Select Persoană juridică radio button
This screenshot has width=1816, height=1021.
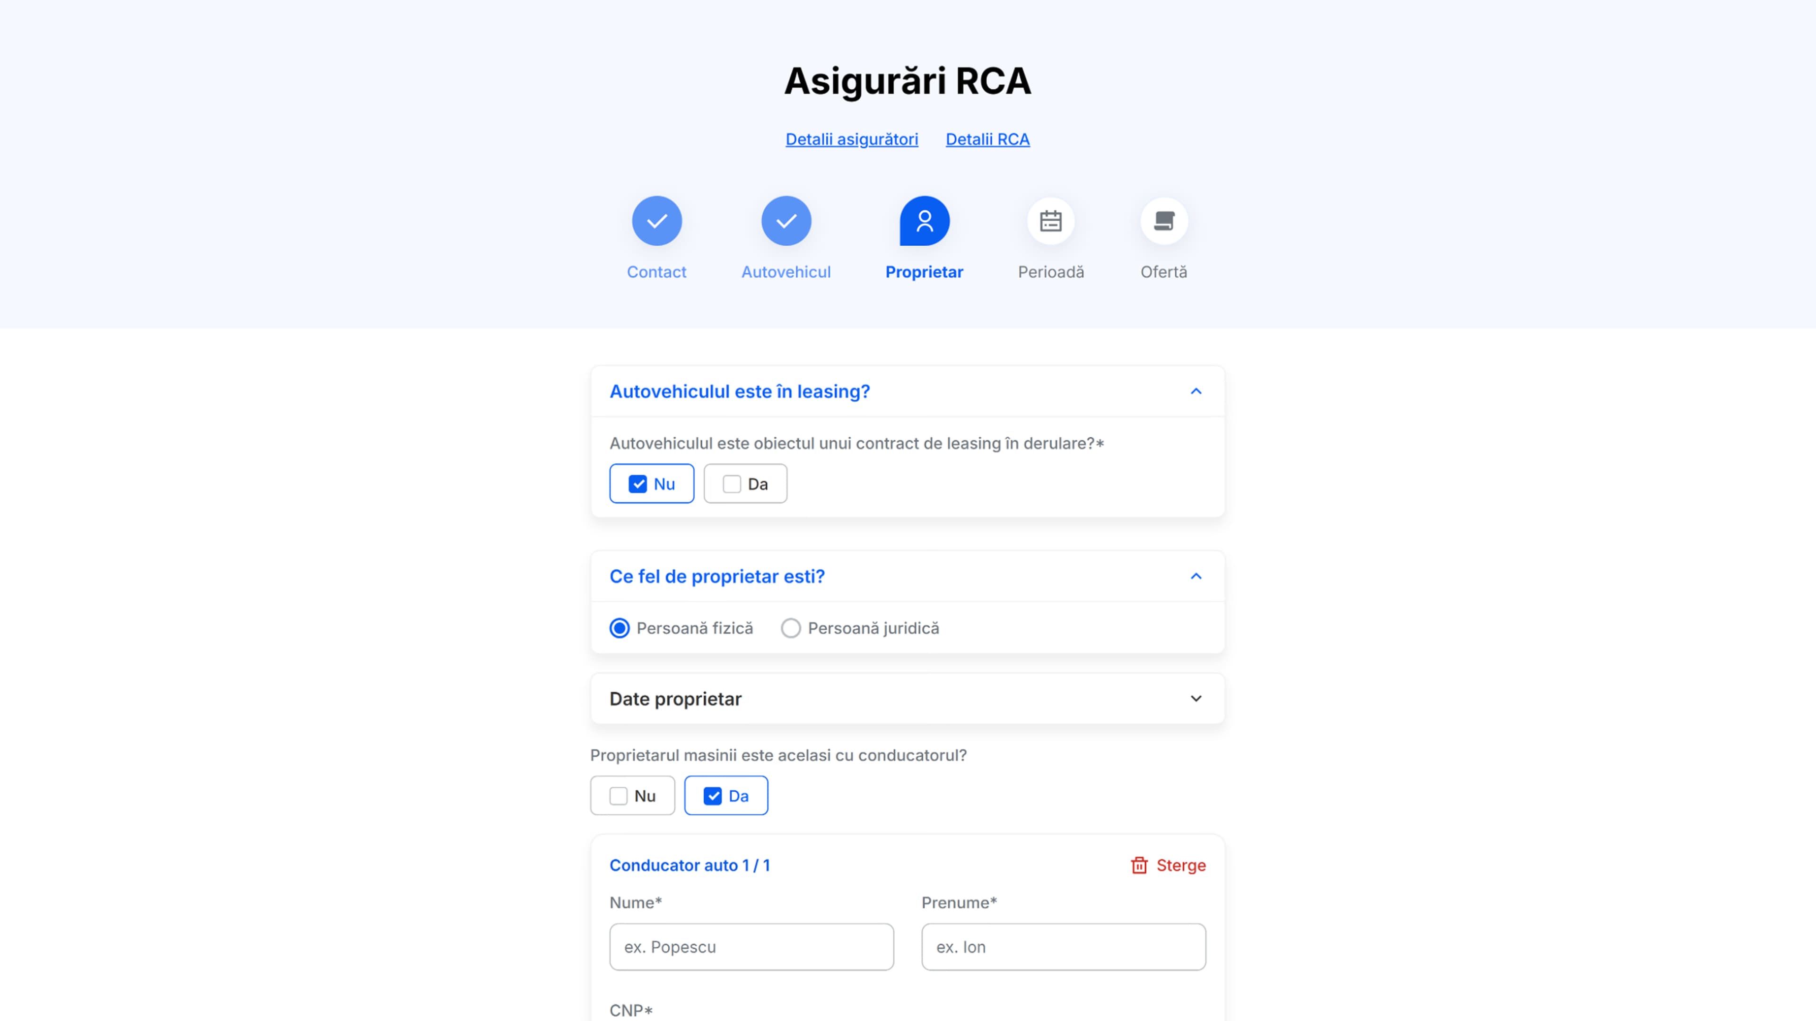tap(790, 628)
